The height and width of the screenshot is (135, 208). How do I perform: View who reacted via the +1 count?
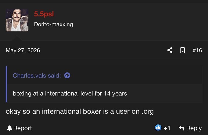click(x=167, y=128)
